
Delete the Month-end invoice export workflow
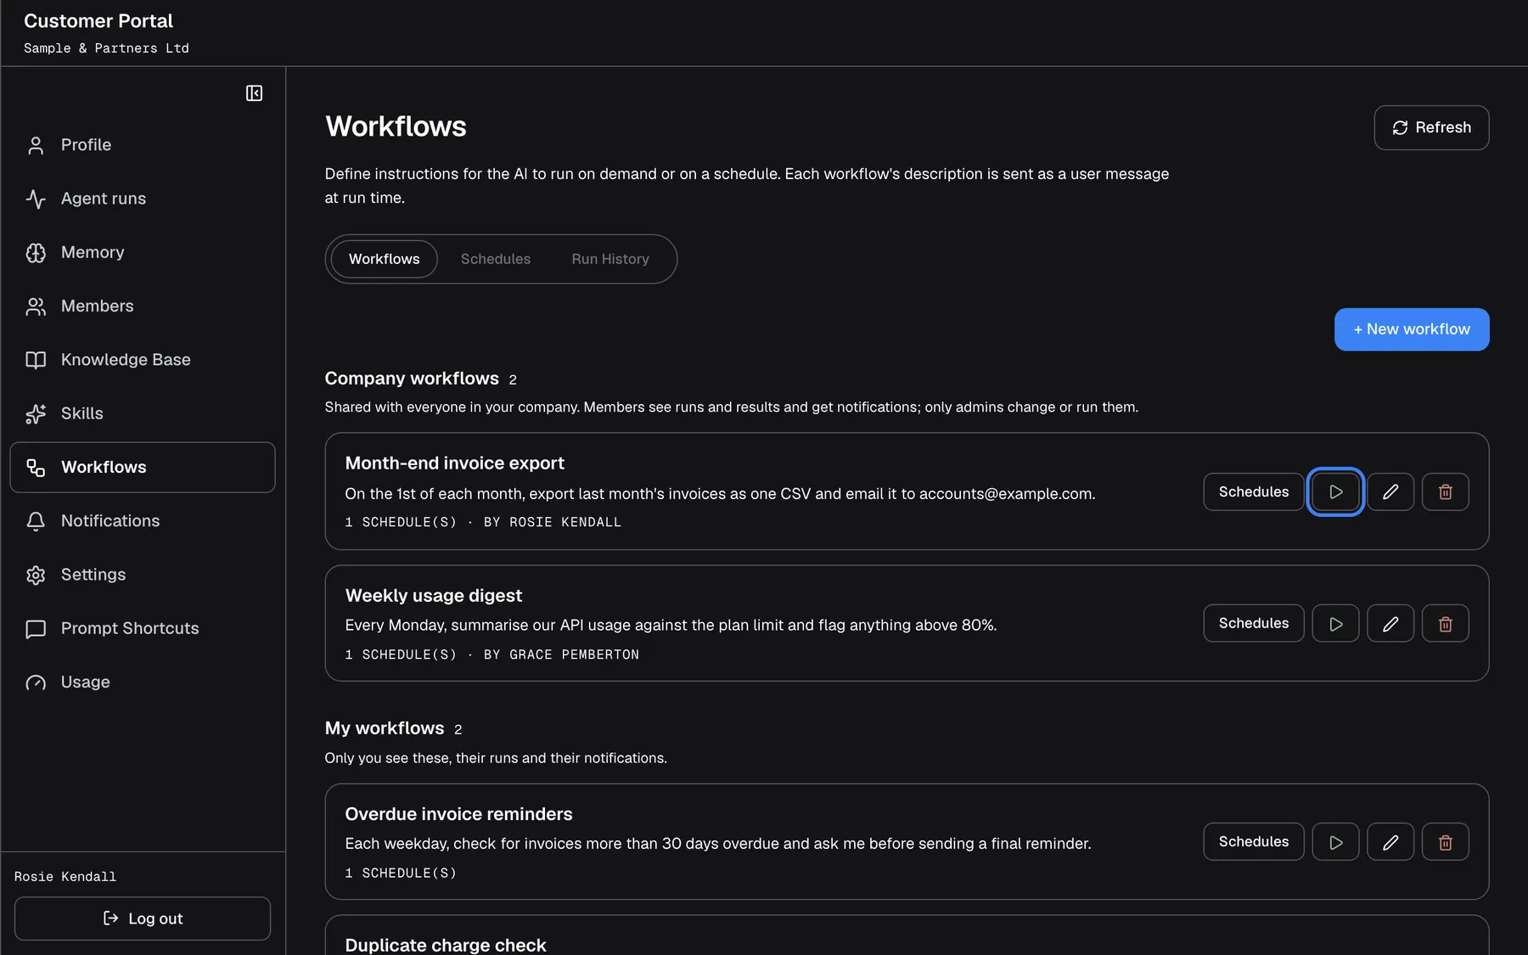tap(1445, 492)
